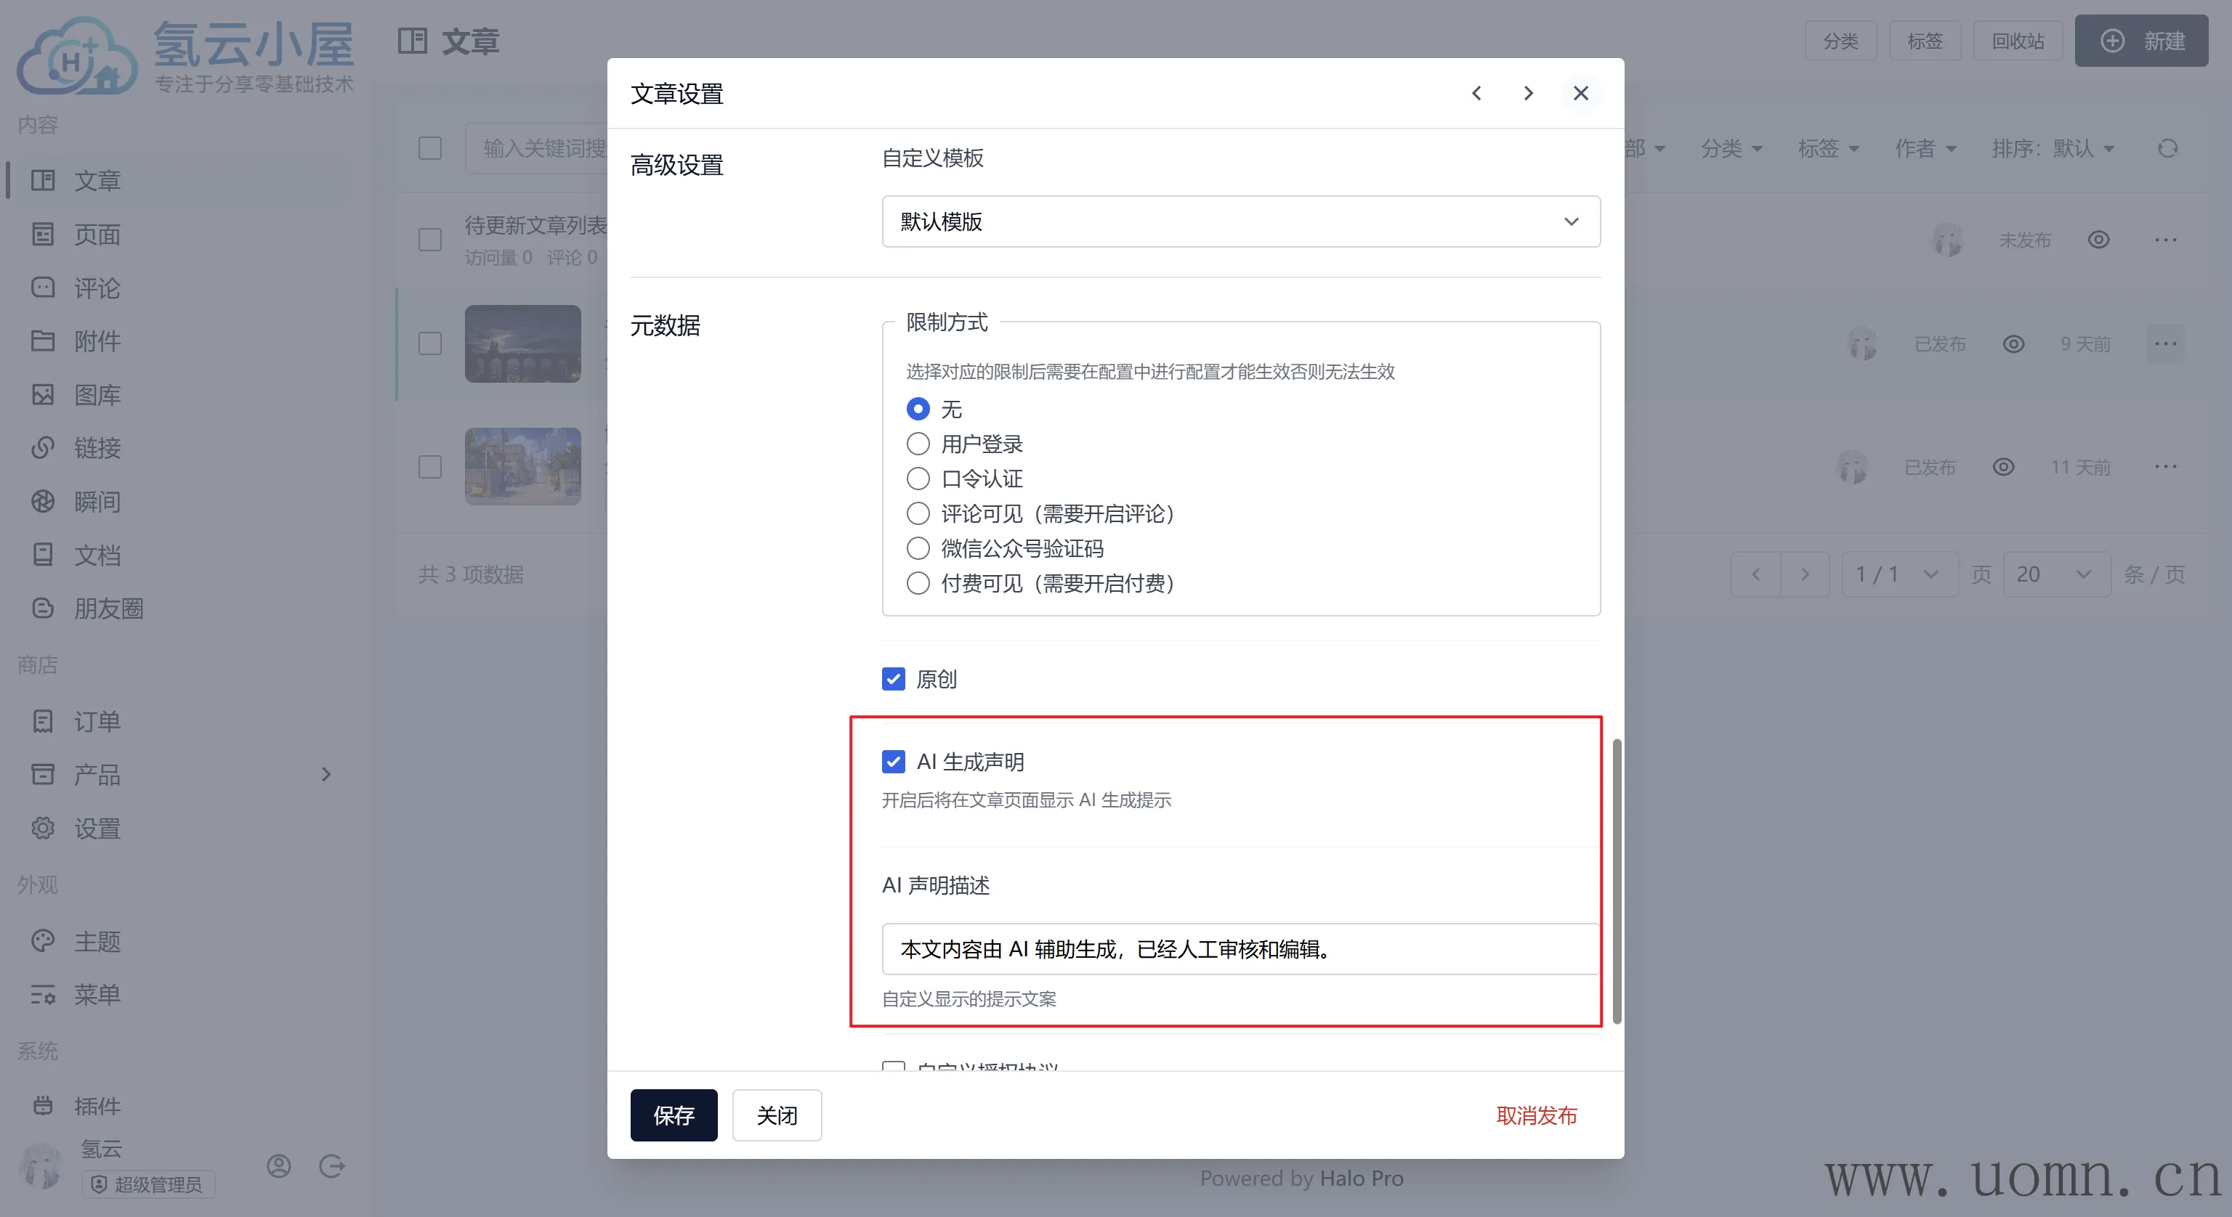The image size is (2232, 1217).
Task: Expand the 产品 sidebar submenu
Action: click(x=325, y=774)
